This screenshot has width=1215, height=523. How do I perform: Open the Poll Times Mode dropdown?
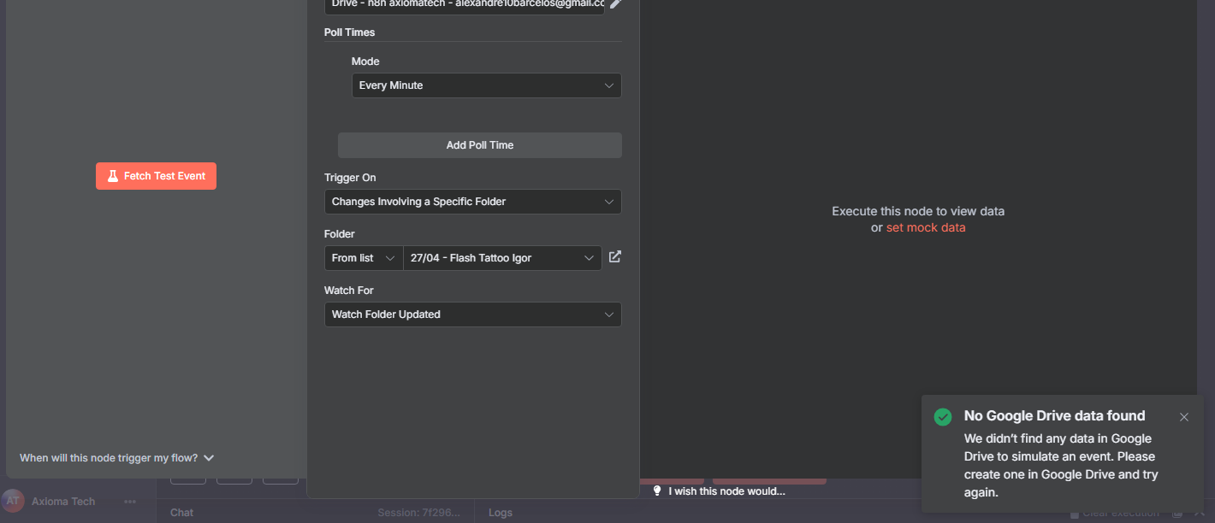point(486,85)
